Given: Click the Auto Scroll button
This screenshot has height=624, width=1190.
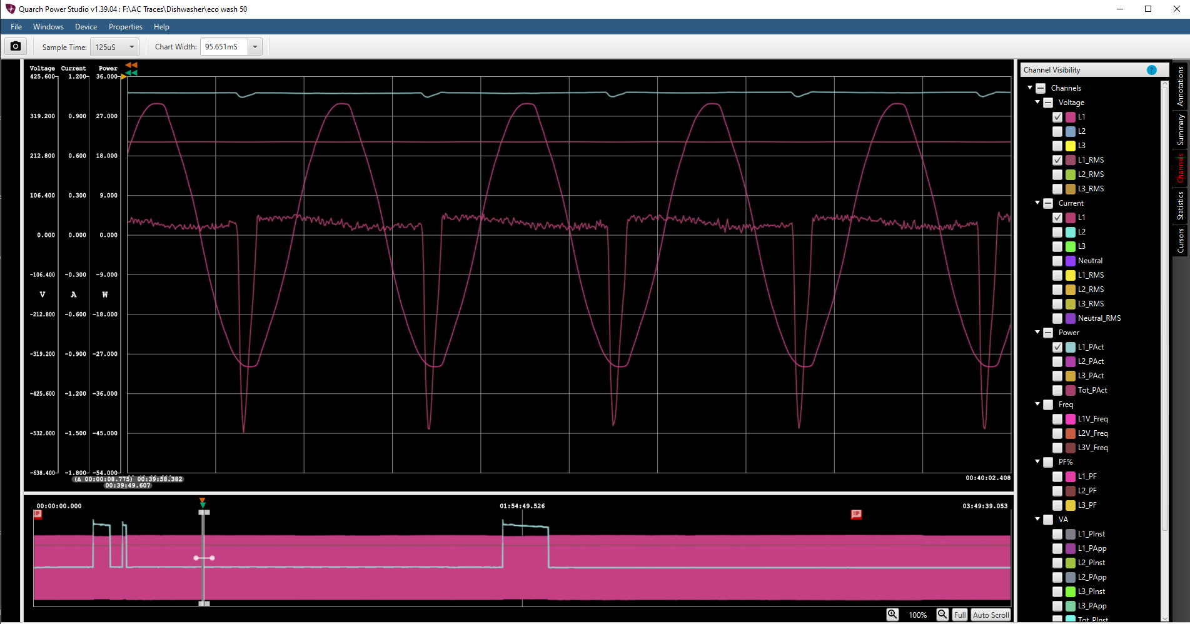Looking at the screenshot, I should (x=991, y=615).
